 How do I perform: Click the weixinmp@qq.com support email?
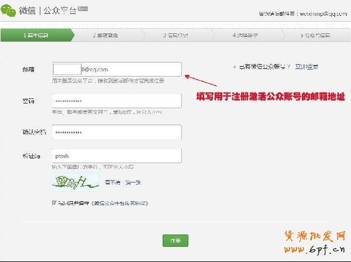321,12
